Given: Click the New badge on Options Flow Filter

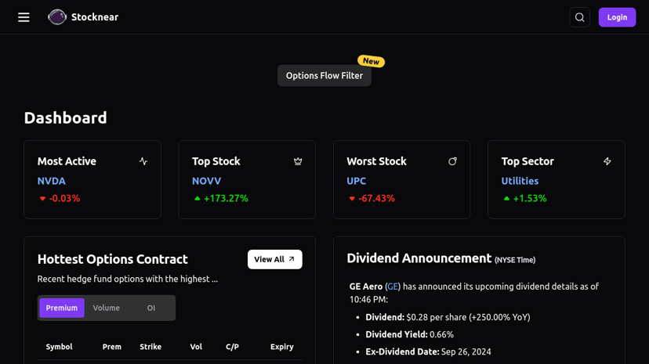Looking at the screenshot, I should [372, 61].
